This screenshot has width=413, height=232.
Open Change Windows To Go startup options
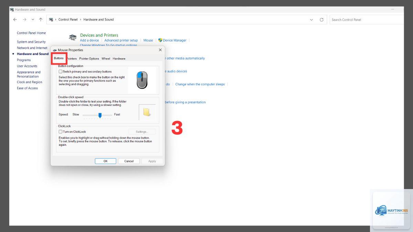tap(108, 45)
